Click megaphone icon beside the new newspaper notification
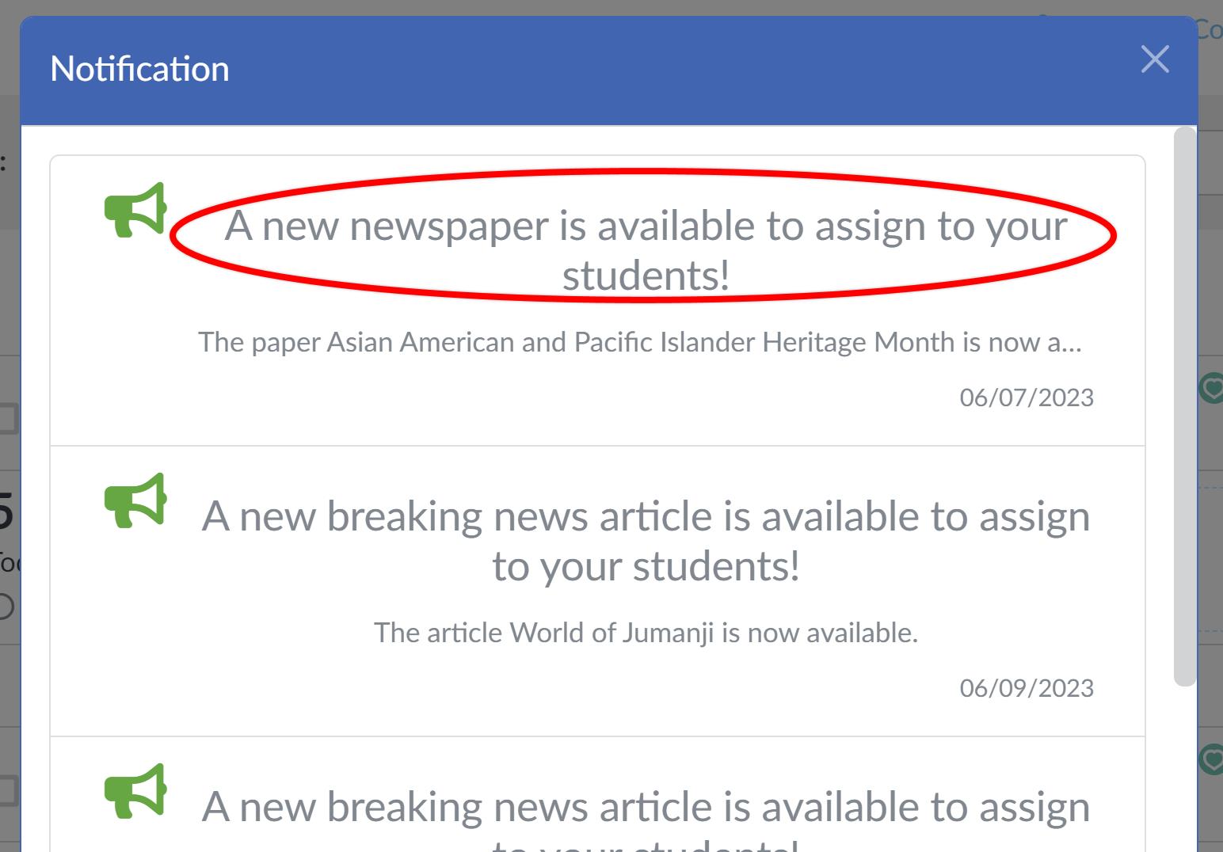This screenshot has height=852, width=1223. click(x=136, y=210)
